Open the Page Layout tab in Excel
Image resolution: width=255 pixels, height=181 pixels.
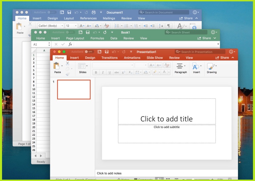tap(75, 38)
